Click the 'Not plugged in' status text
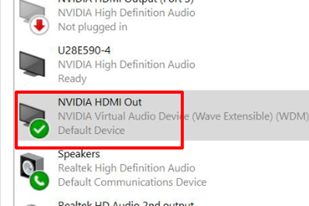The width and height of the screenshot is (309, 206). click(93, 27)
